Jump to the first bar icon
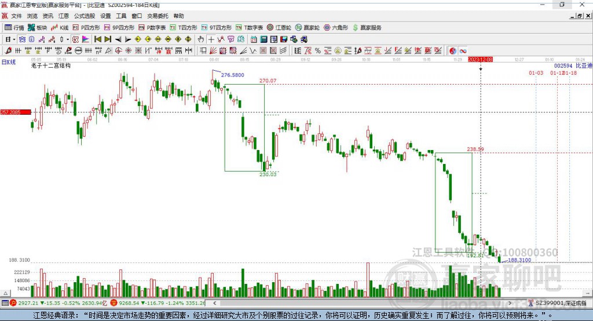Image resolution: width=593 pixels, height=321 pixels. pos(97,39)
